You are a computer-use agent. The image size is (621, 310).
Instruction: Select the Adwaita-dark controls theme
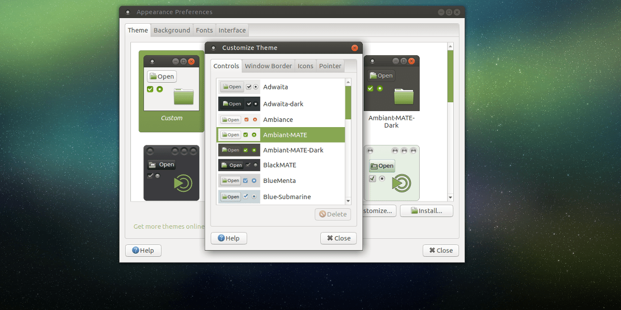(x=280, y=104)
